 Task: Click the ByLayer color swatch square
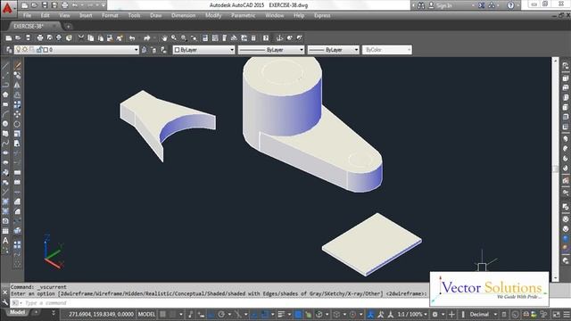[177, 50]
